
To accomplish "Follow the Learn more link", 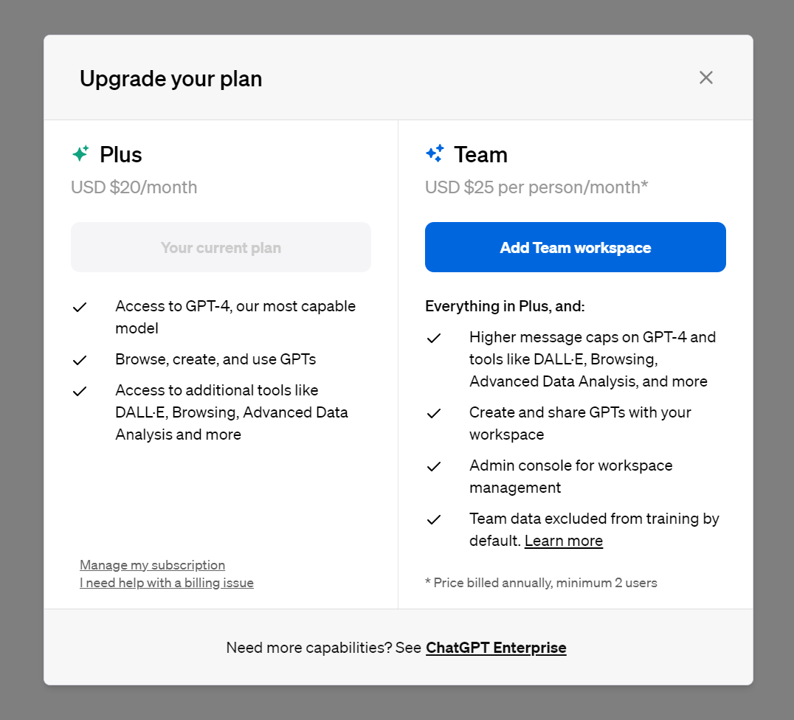I will coord(564,541).
